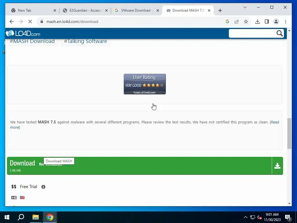297x223 pixels.
Task: Click the LO4D search magnifier icon
Action: point(279,33)
